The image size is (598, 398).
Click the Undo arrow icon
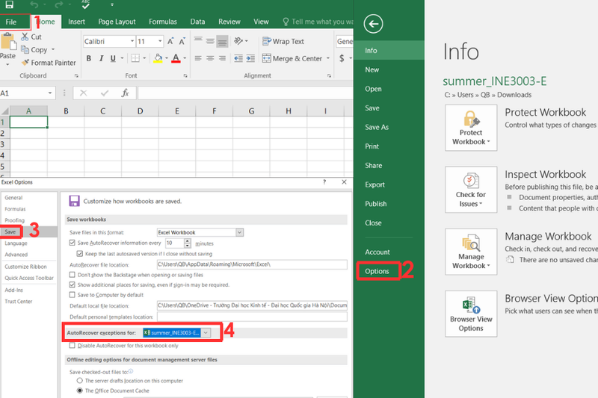[34, 4]
